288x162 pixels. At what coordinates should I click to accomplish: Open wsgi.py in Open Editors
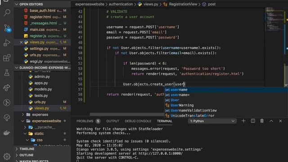[42, 61]
